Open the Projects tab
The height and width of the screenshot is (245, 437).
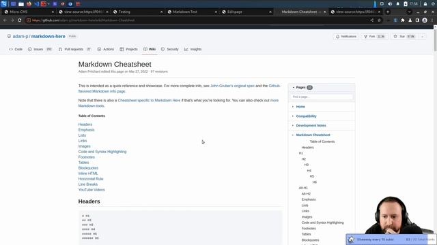click(129, 49)
